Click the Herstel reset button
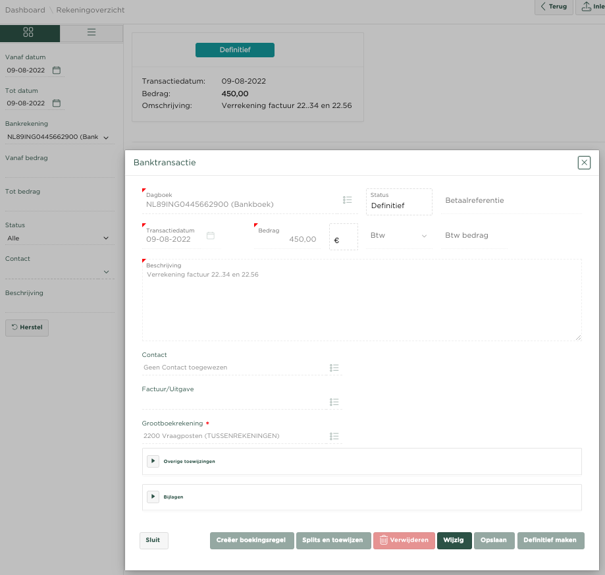605x575 pixels. [x=27, y=327]
